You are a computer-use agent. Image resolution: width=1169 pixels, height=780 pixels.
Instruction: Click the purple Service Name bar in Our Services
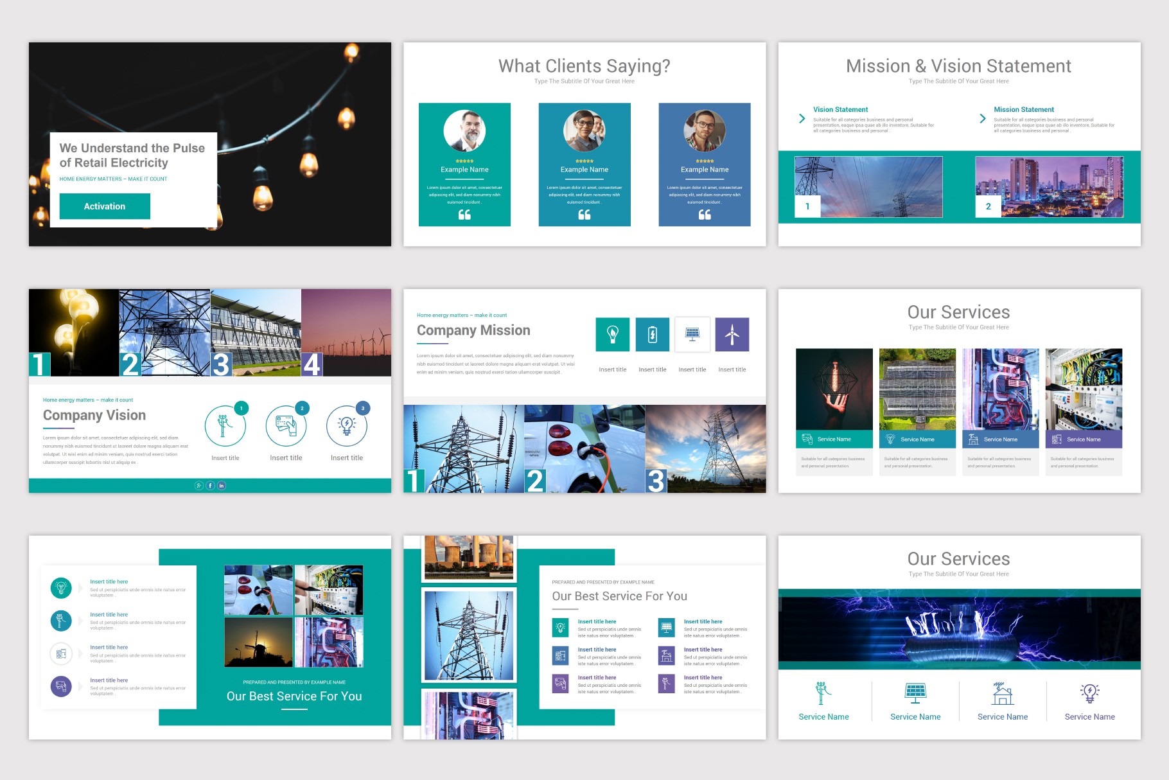click(x=1084, y=439)
